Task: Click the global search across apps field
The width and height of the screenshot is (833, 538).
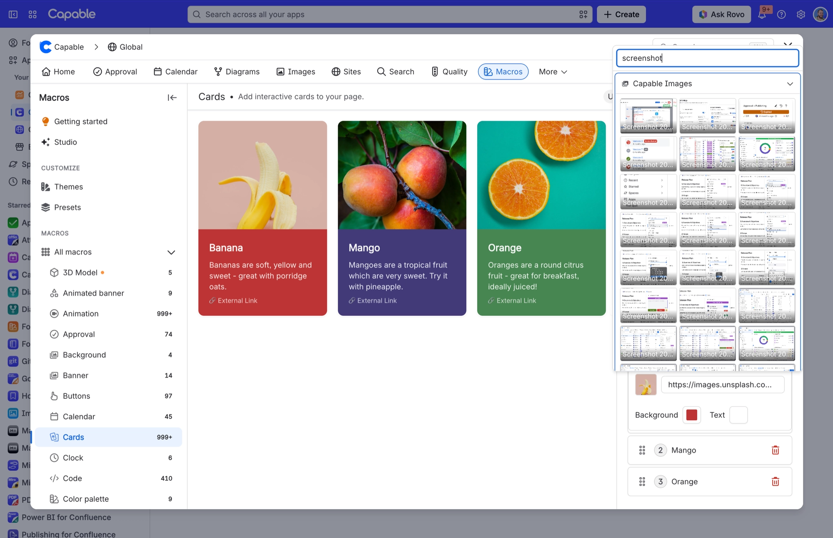Action: click(390, 15)
